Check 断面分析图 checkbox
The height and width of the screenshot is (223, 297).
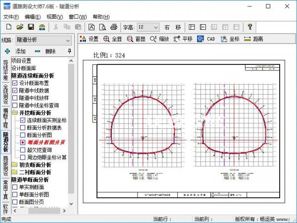[23, 135]
